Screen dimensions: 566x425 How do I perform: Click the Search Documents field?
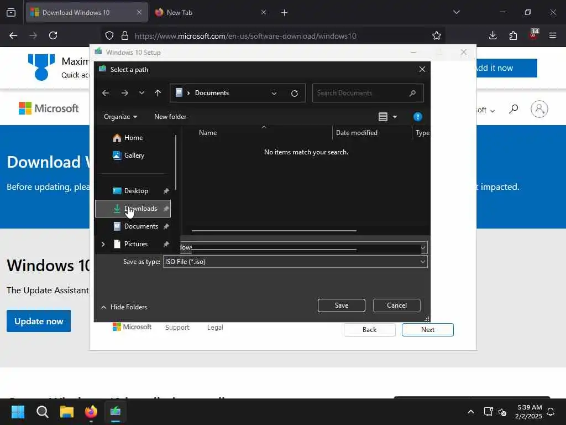(368, 93)
